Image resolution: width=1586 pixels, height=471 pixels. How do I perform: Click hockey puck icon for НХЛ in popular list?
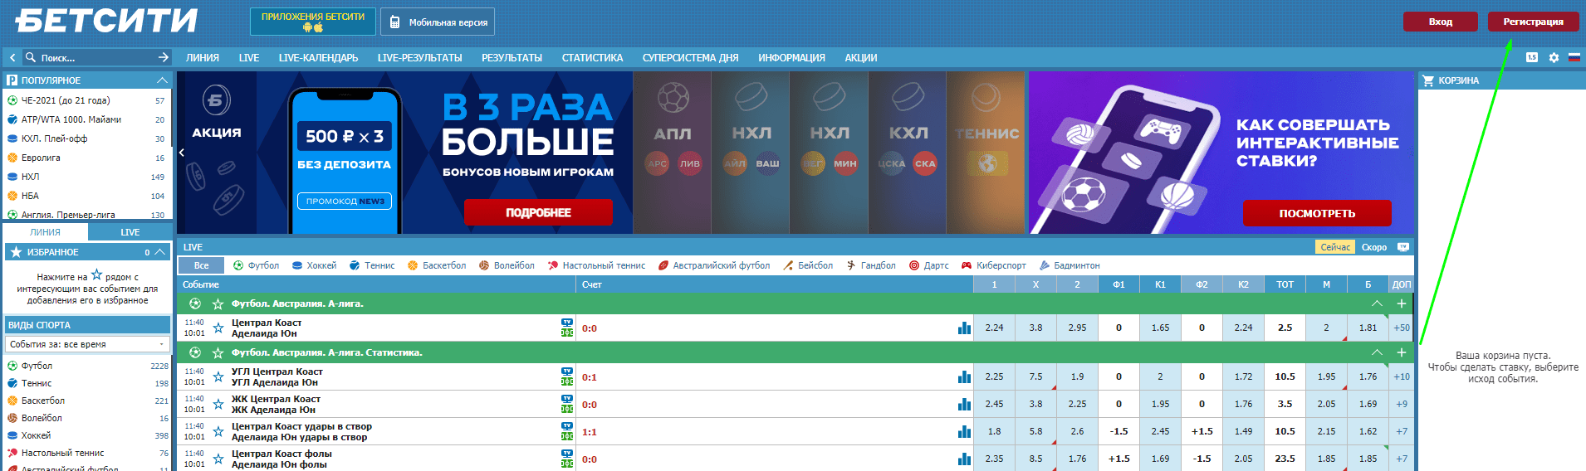12,177
